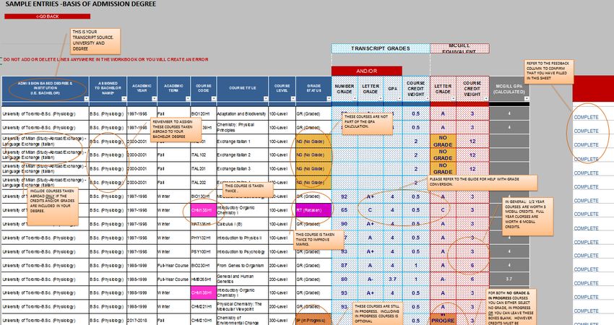The height and width of the screenshot is (325, 614).
Task: Select the PHY132H1 course code cell
Action: (x=203, y=238)
